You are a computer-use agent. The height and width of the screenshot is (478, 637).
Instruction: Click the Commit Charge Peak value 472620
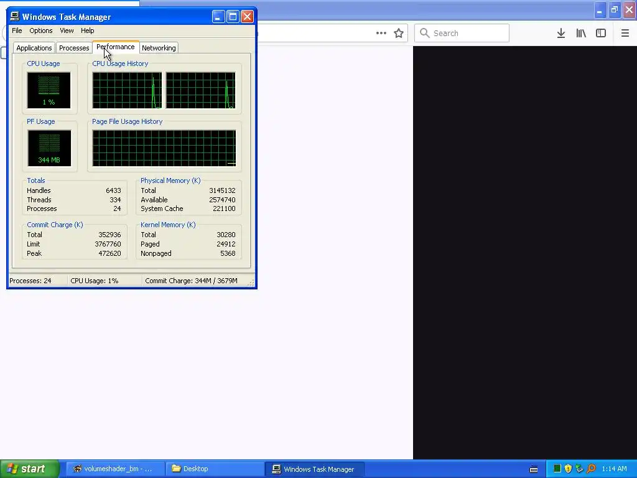(x=109, y=254)
